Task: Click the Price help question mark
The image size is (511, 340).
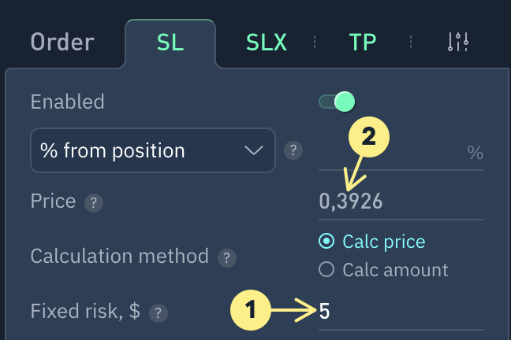Action: pos(94,202)
